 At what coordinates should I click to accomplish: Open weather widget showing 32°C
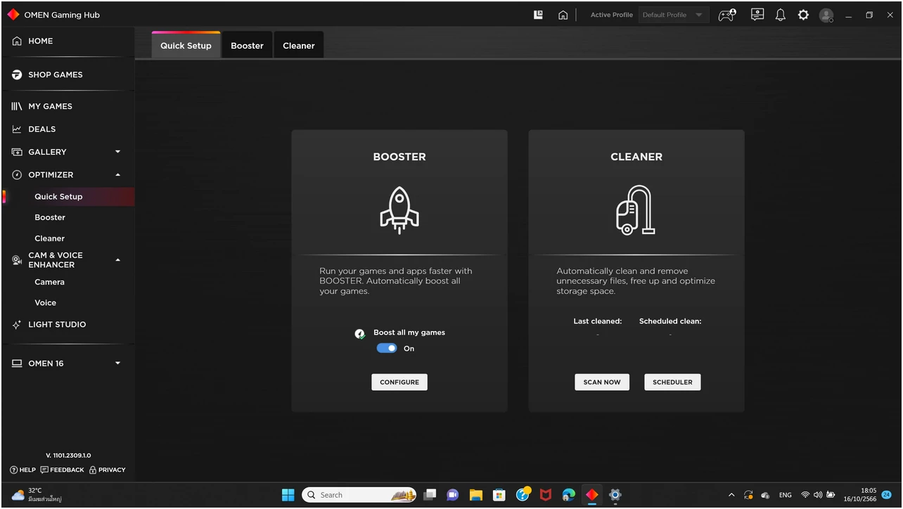(x=37, y=495)
